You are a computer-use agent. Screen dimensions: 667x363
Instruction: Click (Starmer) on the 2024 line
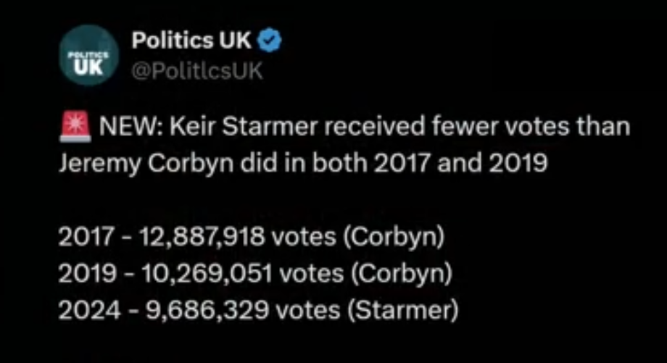(403, 309)
